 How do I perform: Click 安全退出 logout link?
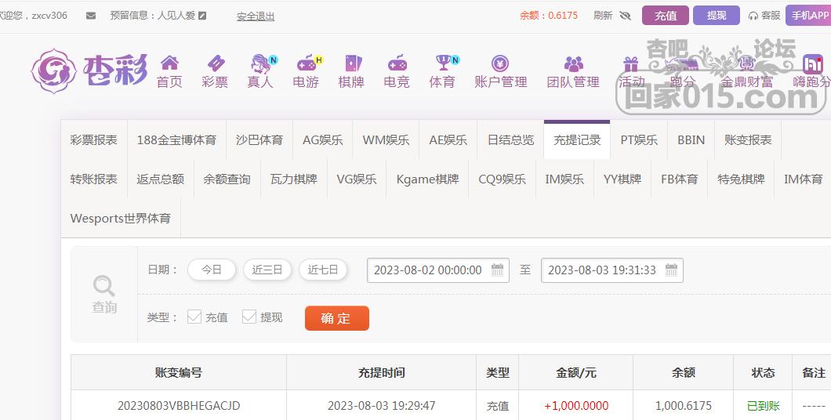(x=256, y=16)
